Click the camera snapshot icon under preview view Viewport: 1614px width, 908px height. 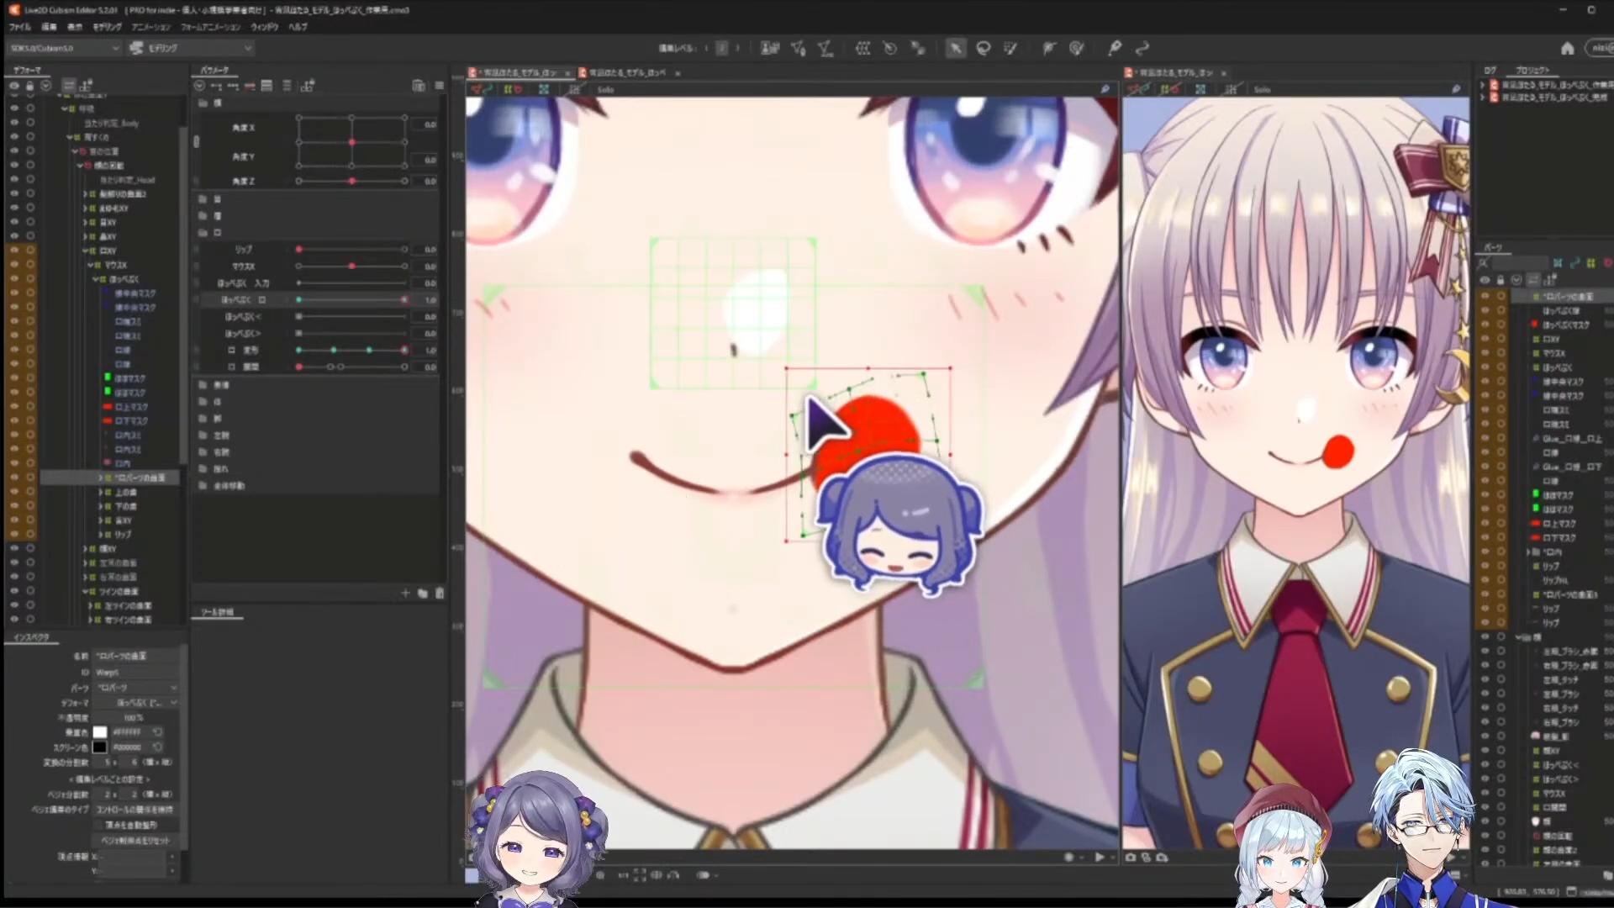[x=1131, y=858]
